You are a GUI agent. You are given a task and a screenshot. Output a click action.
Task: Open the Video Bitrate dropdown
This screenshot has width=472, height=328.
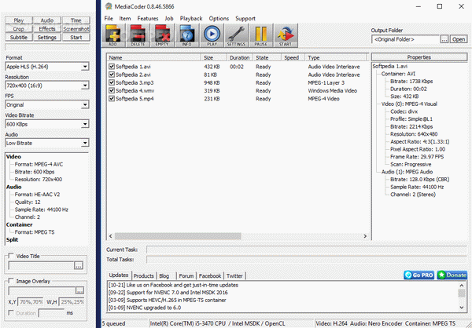85,124
